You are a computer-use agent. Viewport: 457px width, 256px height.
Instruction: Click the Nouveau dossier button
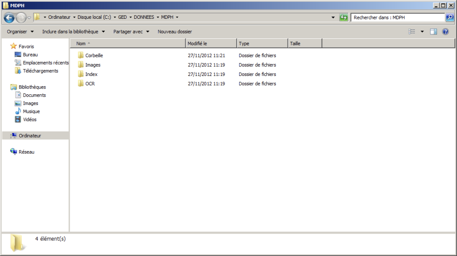[x=174, y=32]
